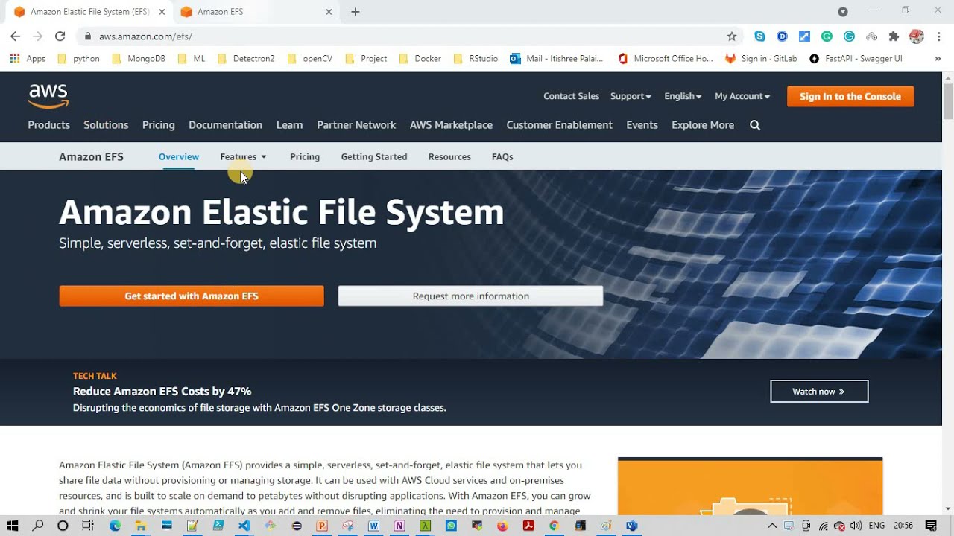
Task: Open the English language dropdown
Action: pos(683,96)
